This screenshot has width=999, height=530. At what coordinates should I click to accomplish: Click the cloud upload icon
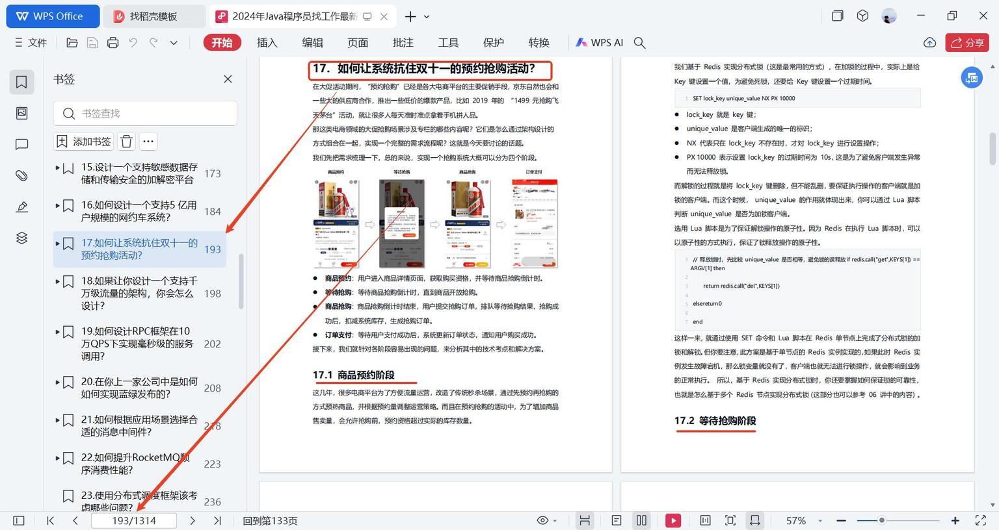tap(929, 43)
